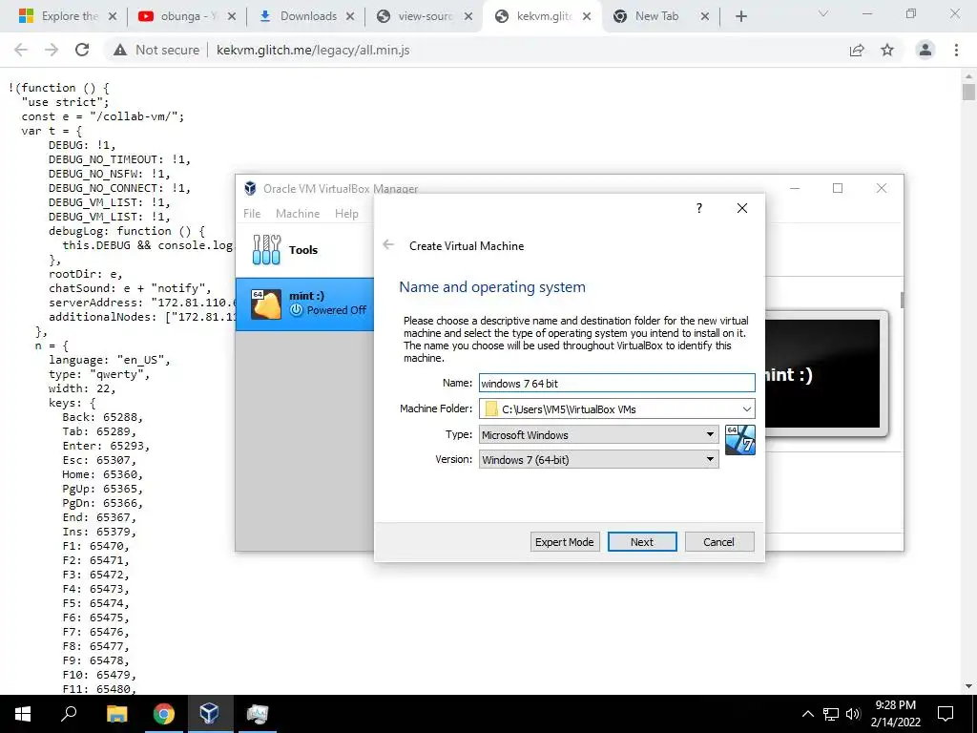Click the code line 'DEBUG_NO_TIMEOUT: !1'
The image size is (977, 733).
point(119,159)
